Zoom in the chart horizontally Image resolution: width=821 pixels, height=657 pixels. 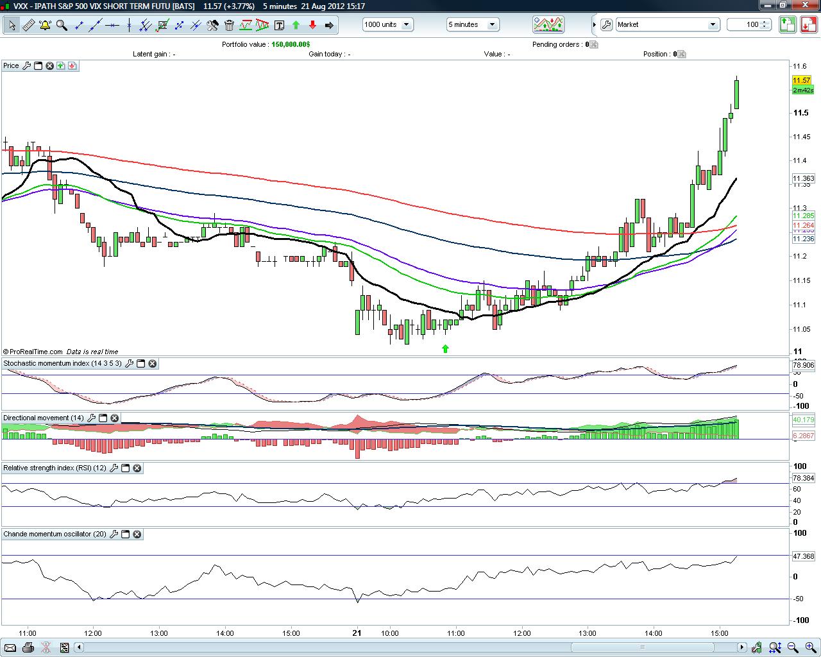coord(810,647)
